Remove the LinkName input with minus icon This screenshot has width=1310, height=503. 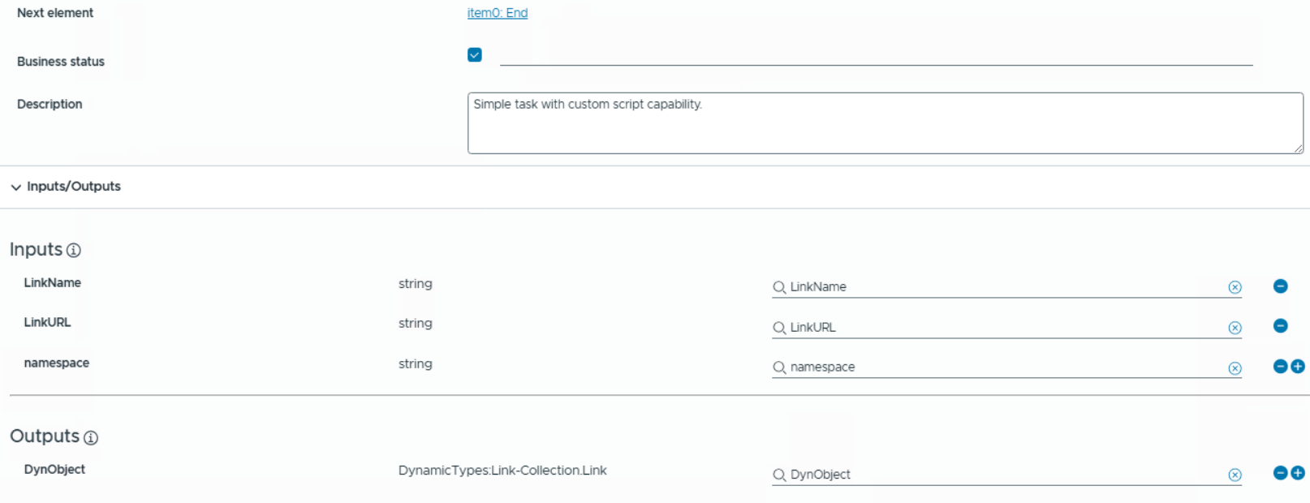point(1280,286)
